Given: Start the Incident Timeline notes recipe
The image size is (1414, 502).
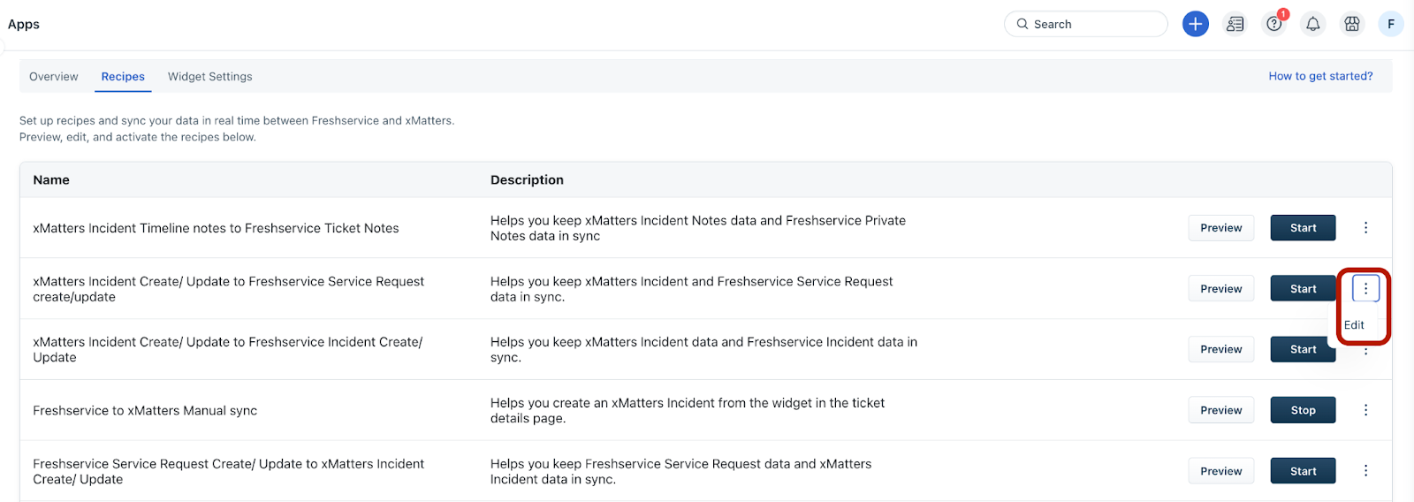Looking at the screenshot, I should pyautogui.click(x=1303, y=228).
